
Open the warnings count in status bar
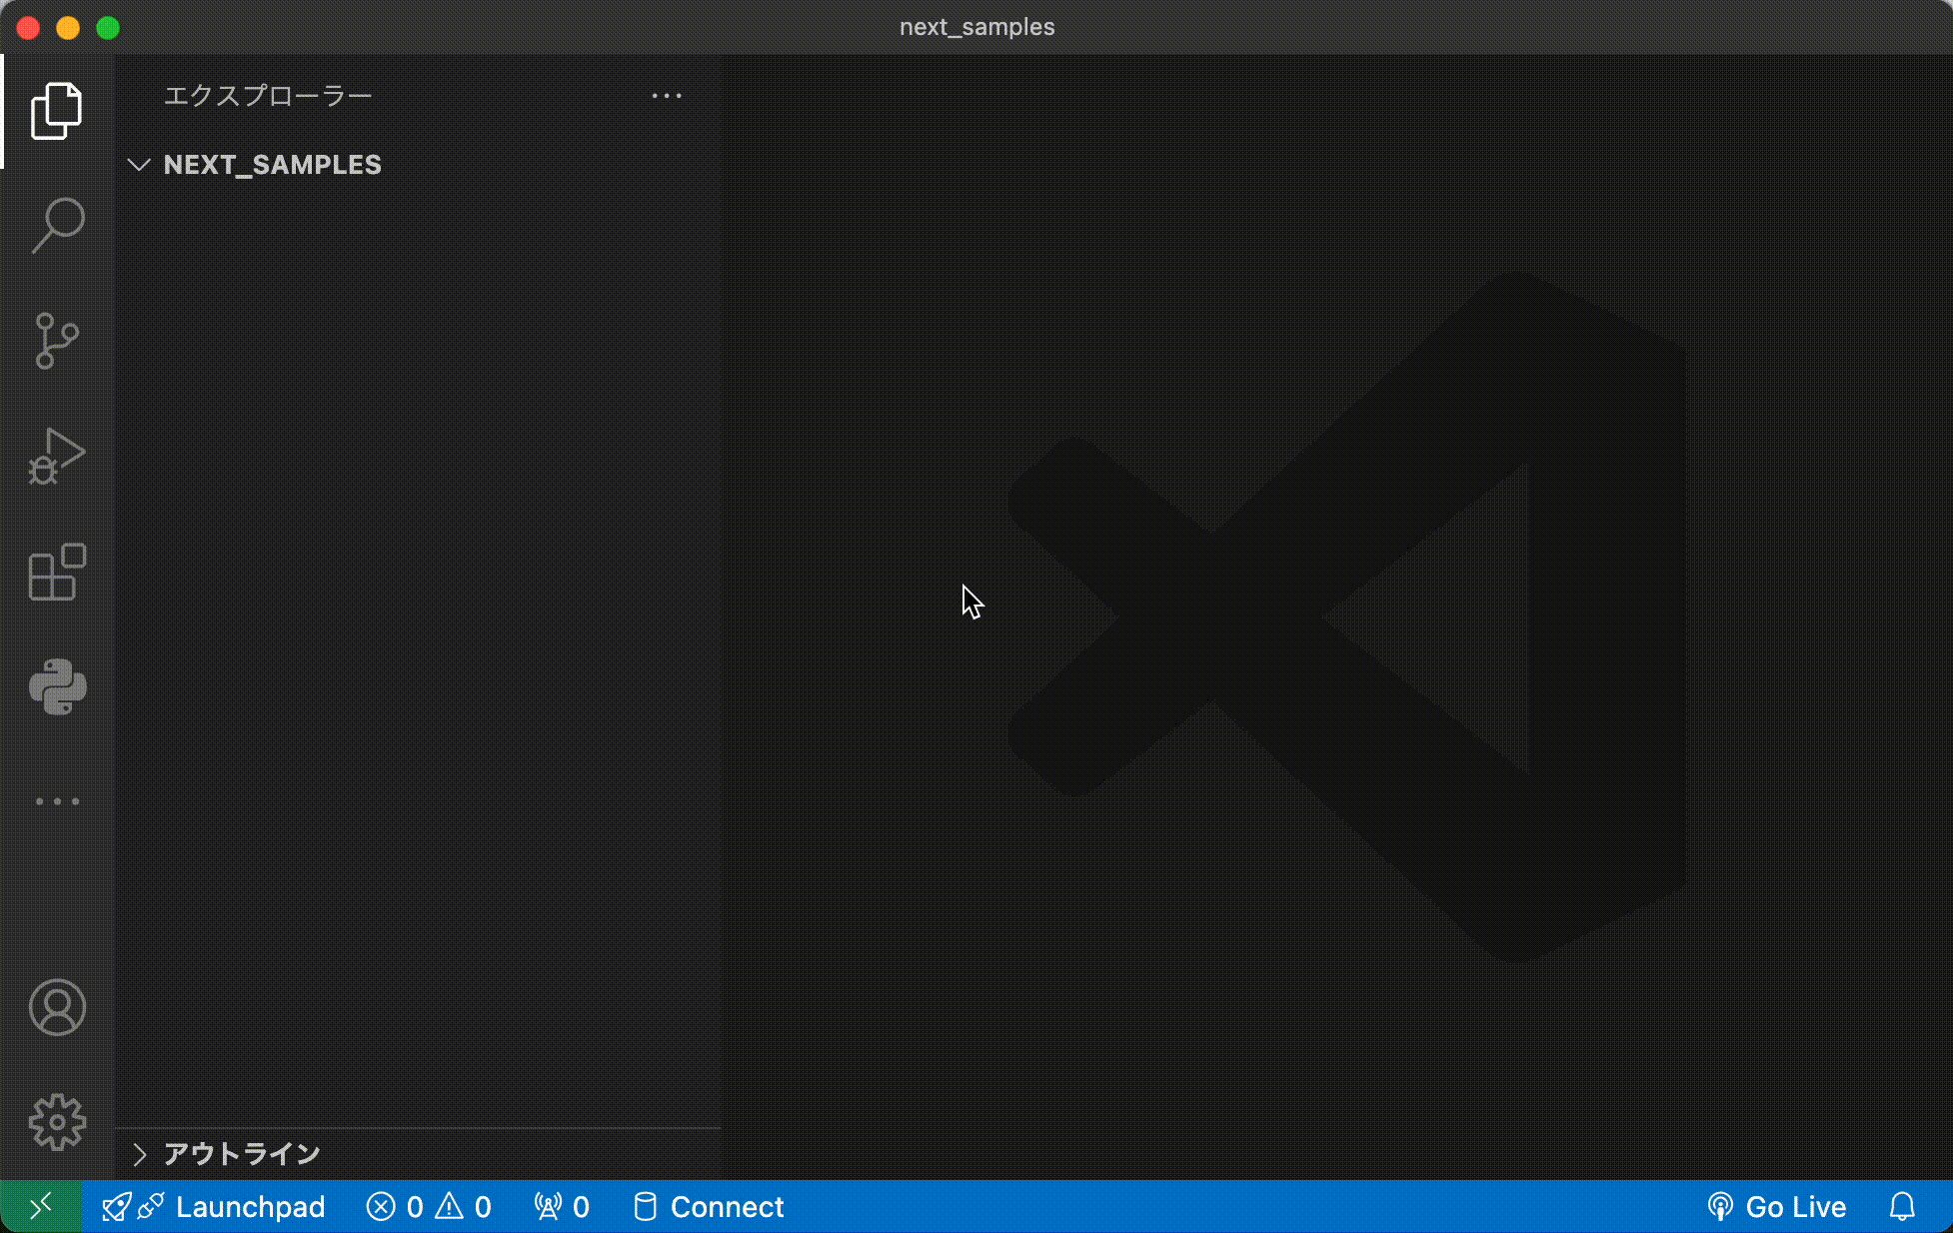[x=464, y=1207]
